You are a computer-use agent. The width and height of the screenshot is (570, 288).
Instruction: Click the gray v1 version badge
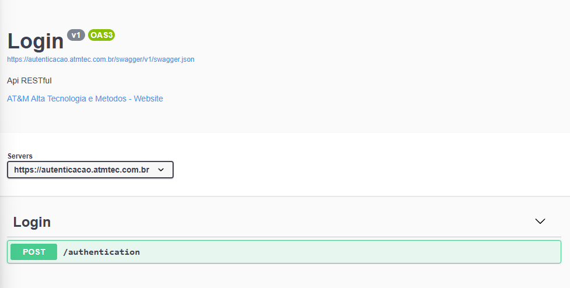76,35
